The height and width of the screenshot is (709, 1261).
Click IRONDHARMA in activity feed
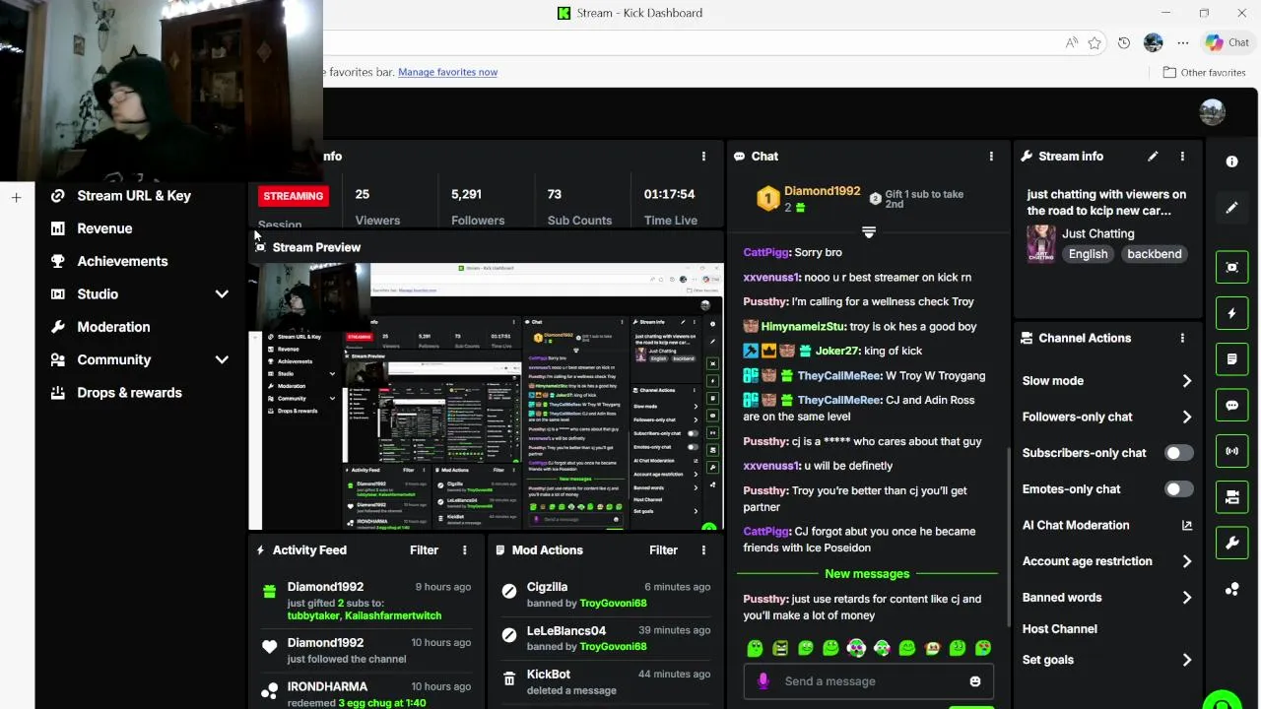(327, 686)
